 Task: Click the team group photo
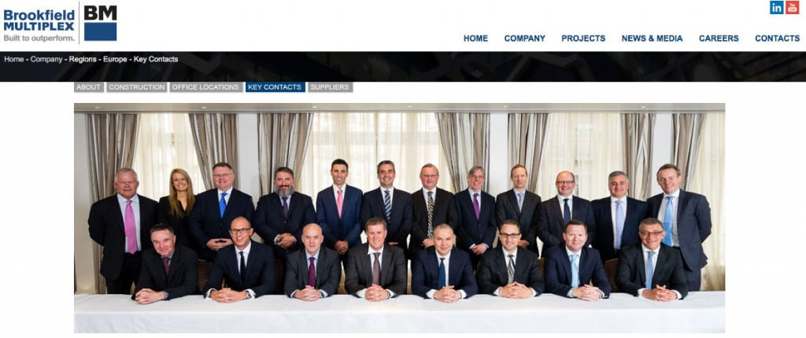click(399, 218)
